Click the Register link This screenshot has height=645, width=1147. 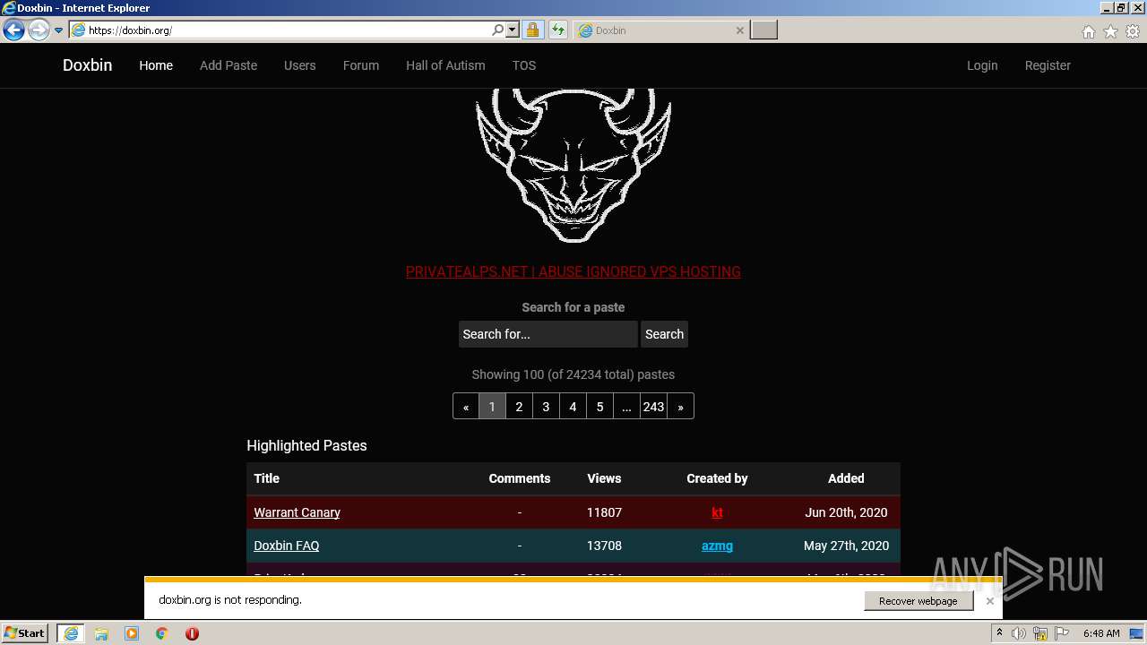point(1048,65)
